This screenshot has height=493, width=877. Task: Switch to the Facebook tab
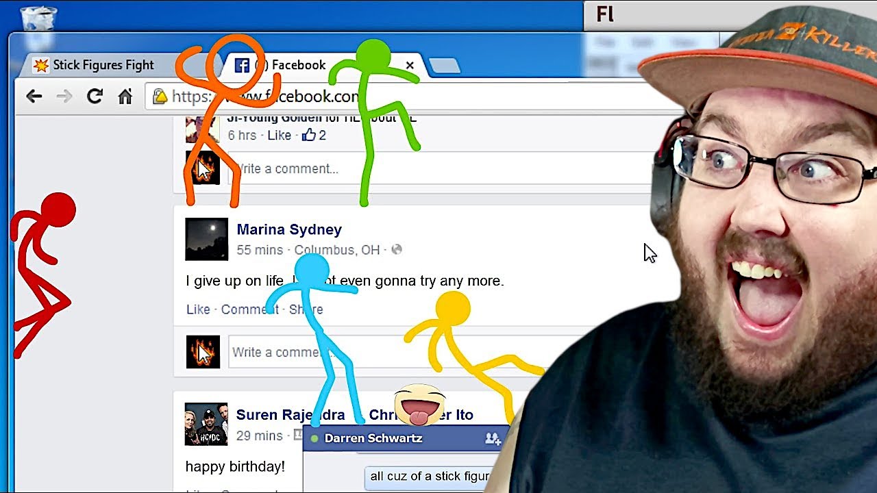pos(322,65)
